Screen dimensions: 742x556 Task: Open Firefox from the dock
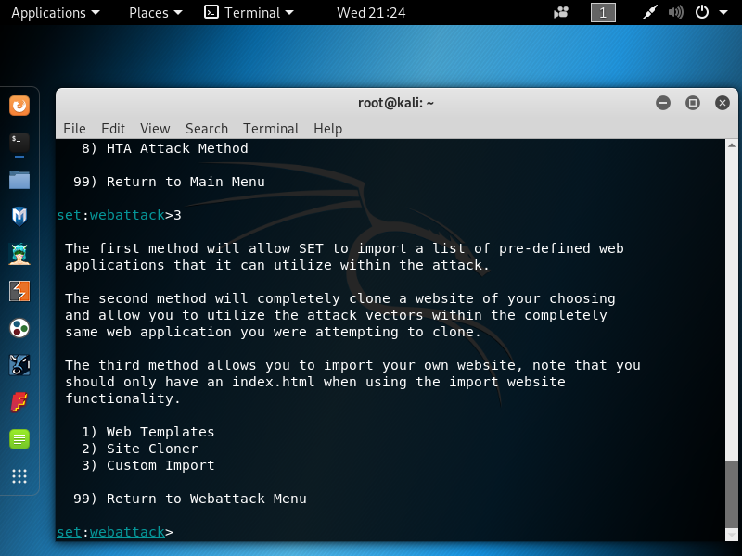19,106
